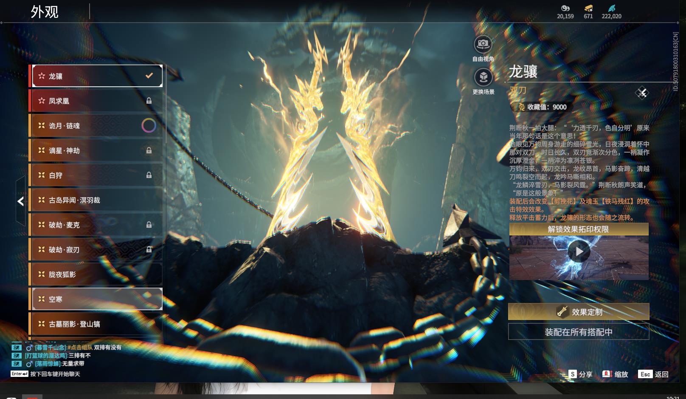This screenshot has height=399, width=686.
Task: Collapse the skin list with the left arrow
Action: [x=20, y=201]
